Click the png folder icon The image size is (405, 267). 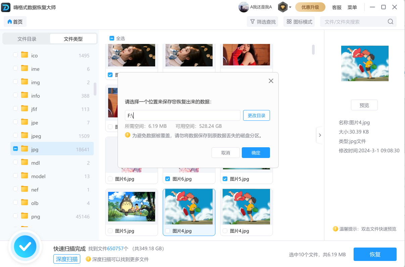point(24,216)
